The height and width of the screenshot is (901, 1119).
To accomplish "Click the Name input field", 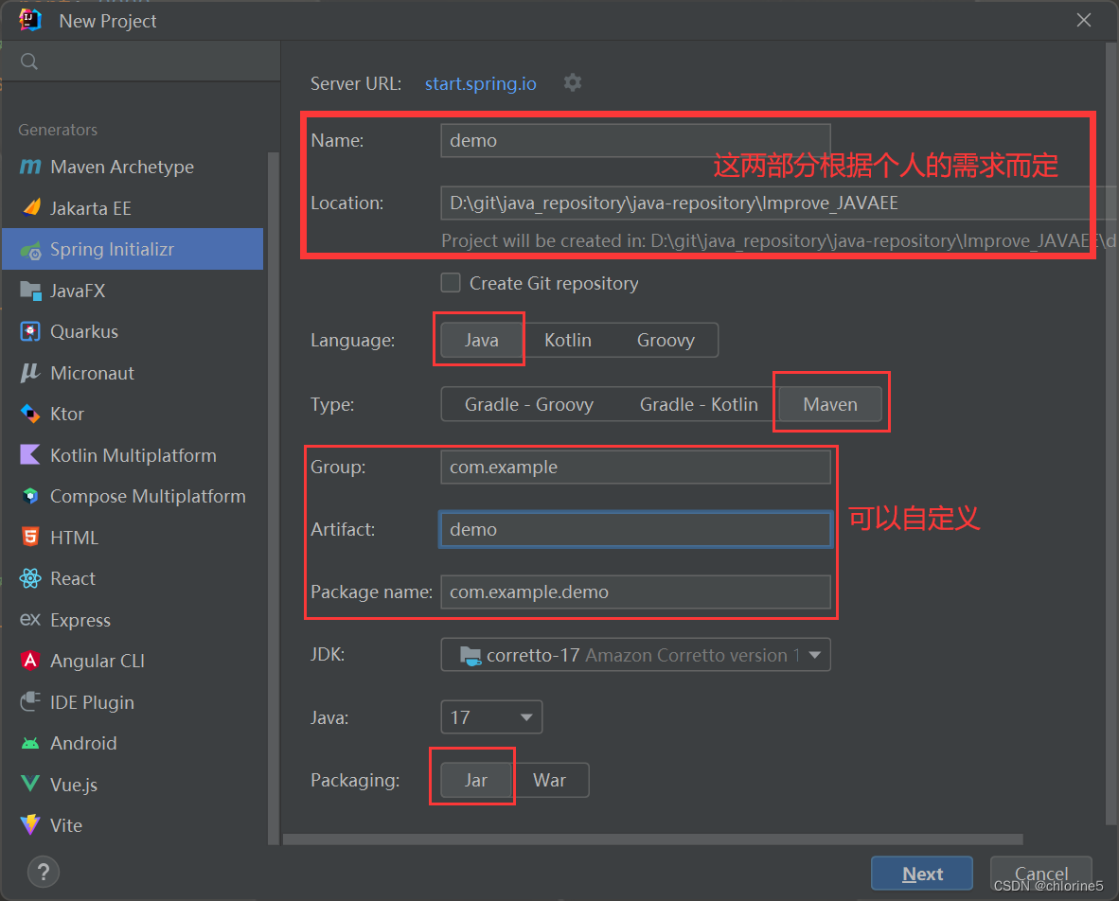I will (635, 140).
